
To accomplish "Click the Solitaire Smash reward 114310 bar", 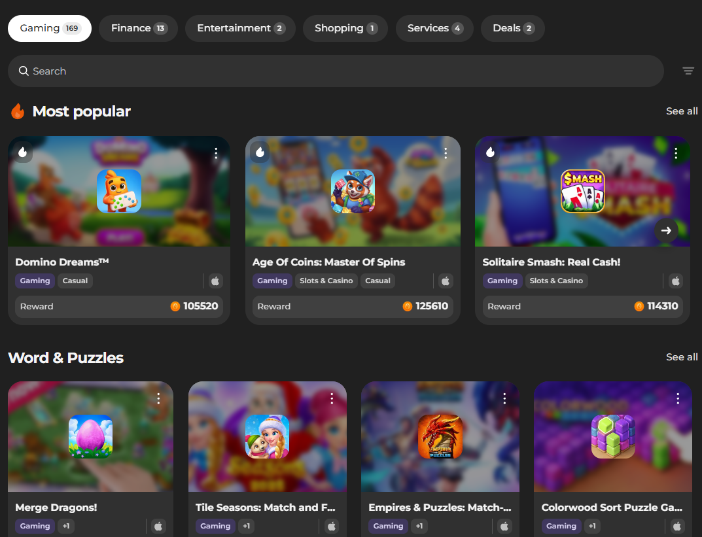I will 583,307.
